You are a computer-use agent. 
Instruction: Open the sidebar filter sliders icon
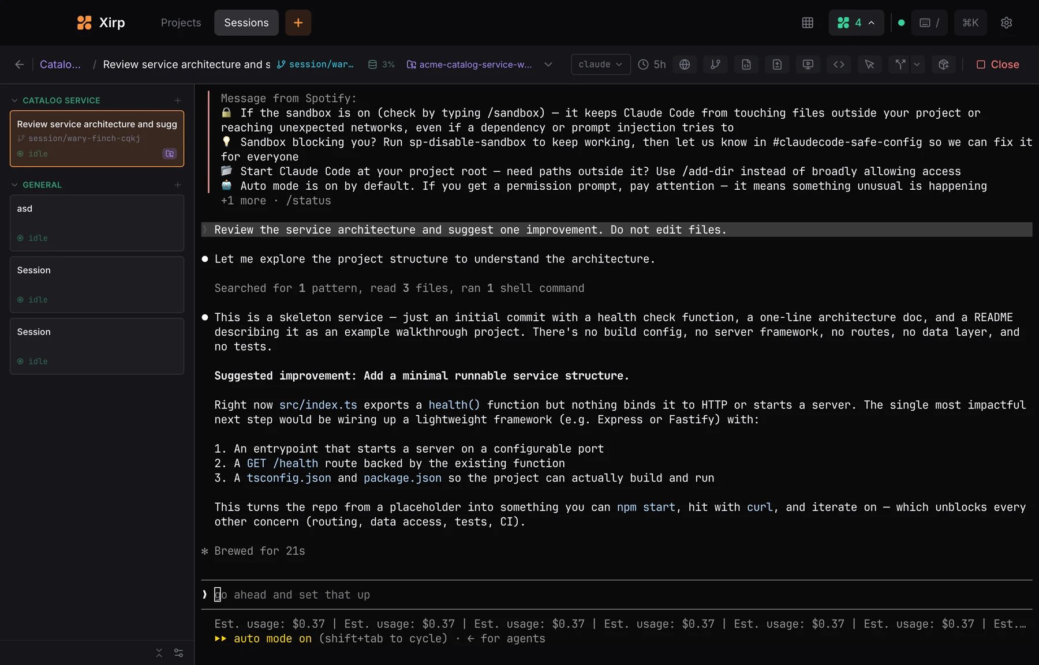point(178,653)
